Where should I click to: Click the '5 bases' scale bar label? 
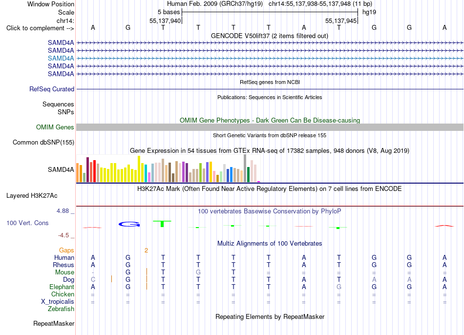[169, 12]
